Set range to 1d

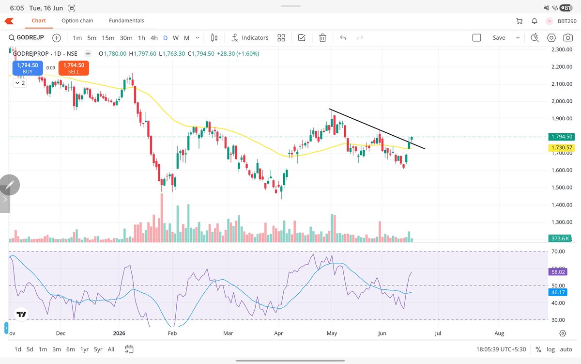tap(18, 349)
